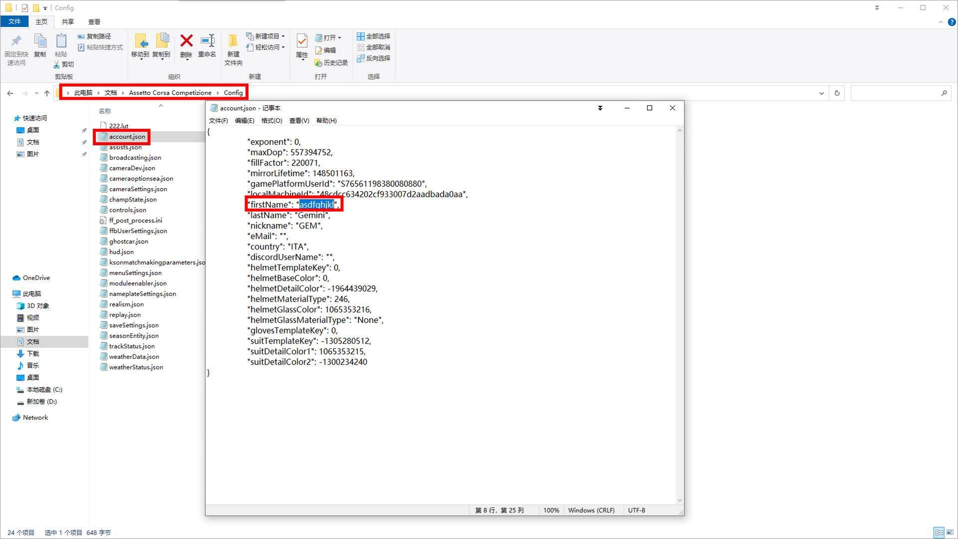Click the Copy icon in ribbon
The image size is (958, 539).
tap(40, 41)
